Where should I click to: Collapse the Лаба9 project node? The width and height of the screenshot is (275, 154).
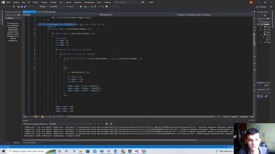(x=259, y=24)
